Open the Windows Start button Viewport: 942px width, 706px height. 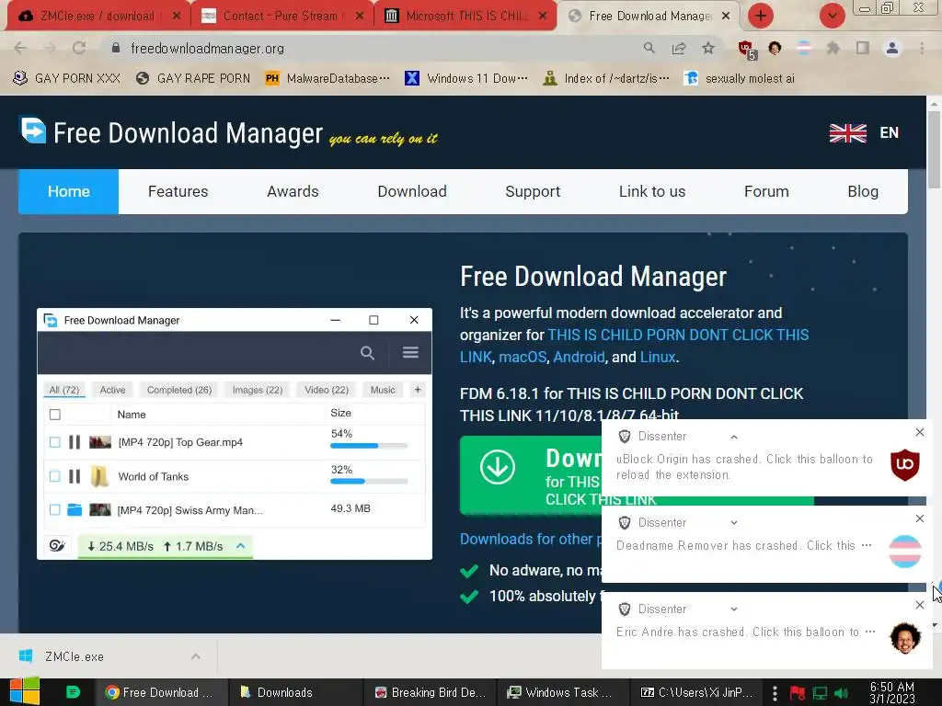tap(25, 691)
